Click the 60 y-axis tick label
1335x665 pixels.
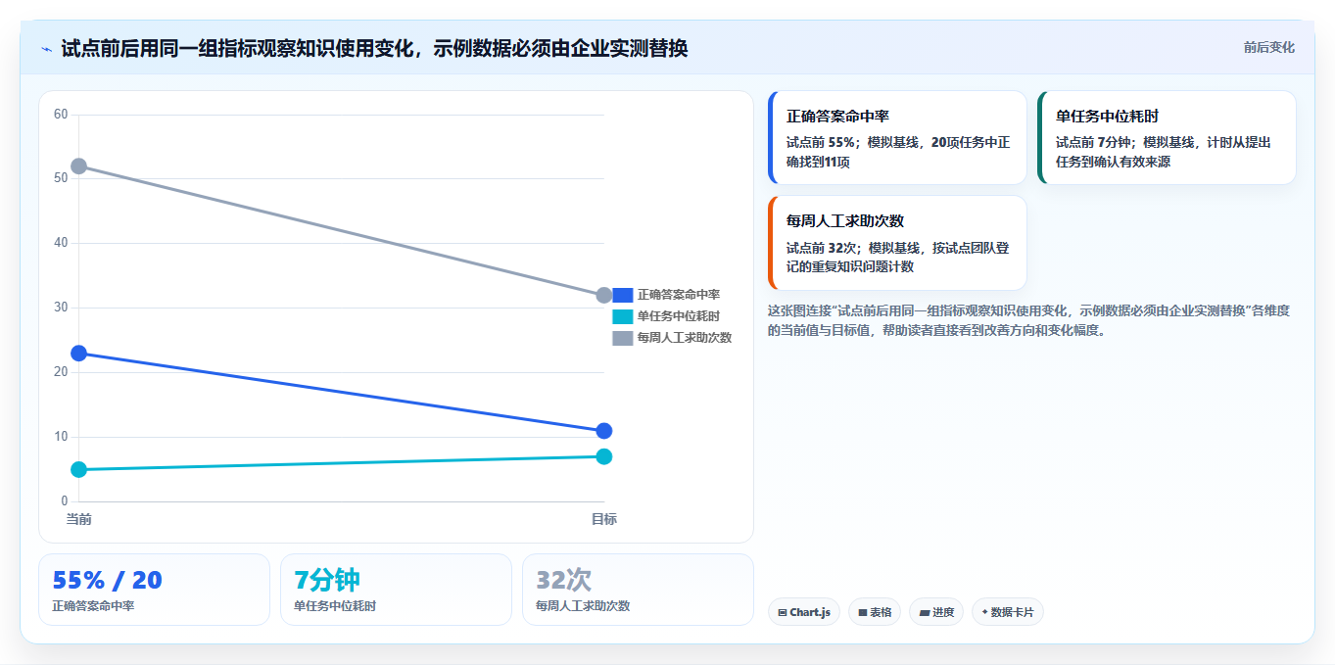[61, 115]
